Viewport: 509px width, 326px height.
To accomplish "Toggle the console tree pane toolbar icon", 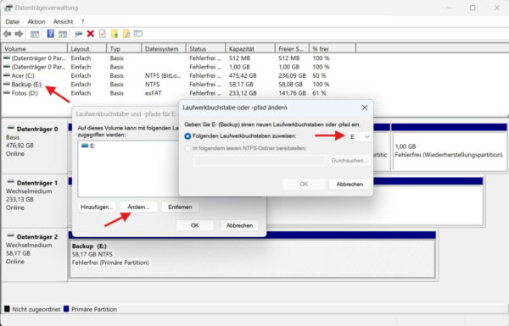I will pyautogui.click(x=35, y=34).
